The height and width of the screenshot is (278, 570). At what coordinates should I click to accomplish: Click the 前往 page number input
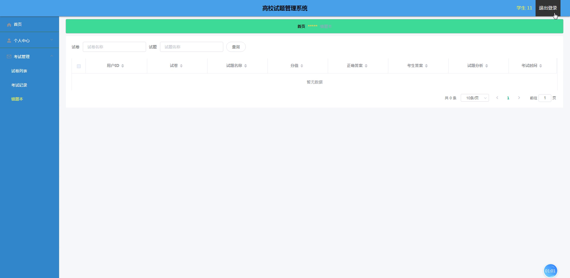click(x=545, y=98)
